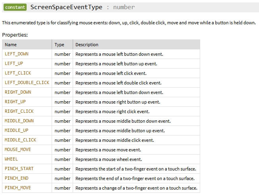259x196 pixels.
Task: Select the RIGHT_DOWN property name
Action: point(18,92)
